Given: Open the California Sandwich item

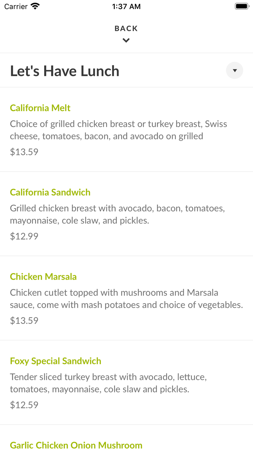Looking at the screenshot, I should tap(50, 192).
